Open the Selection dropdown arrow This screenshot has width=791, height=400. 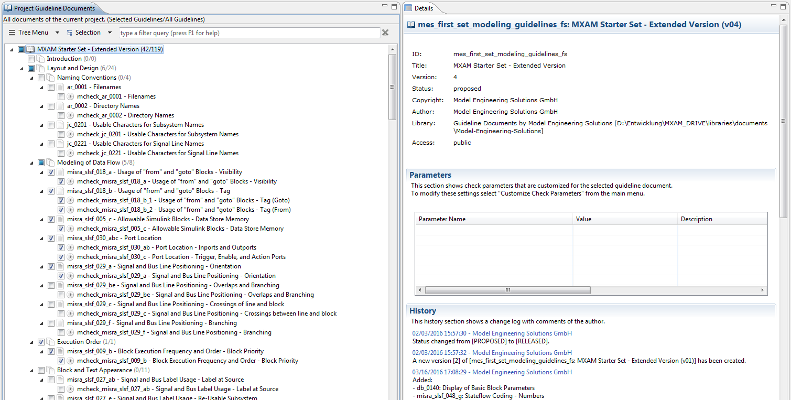(x=109, y=32)
